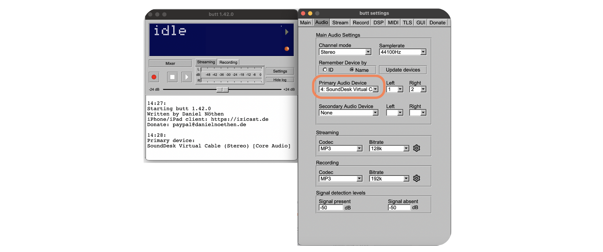Screen dimensions: 603x252
Task: Open the Mixer window
Action: [170, 63]
